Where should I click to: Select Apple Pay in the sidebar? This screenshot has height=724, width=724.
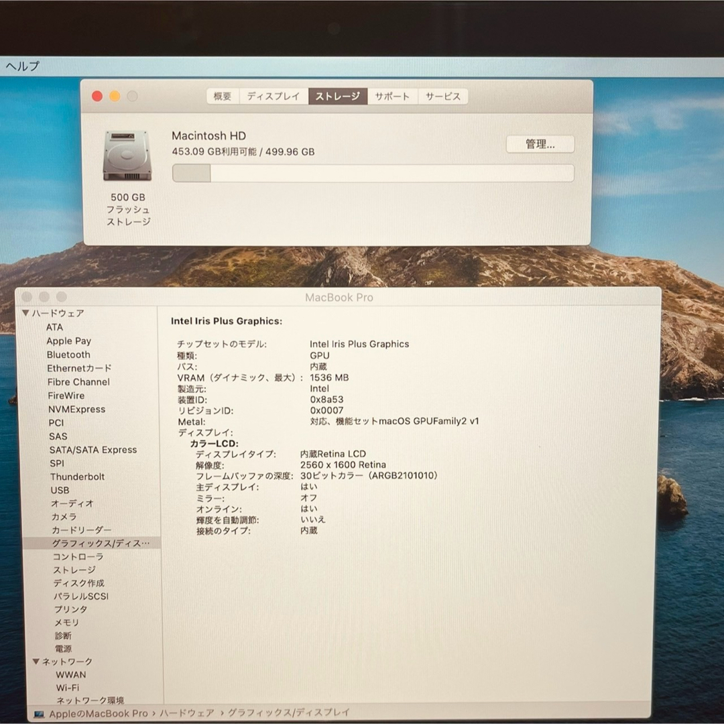pos(69,341)
